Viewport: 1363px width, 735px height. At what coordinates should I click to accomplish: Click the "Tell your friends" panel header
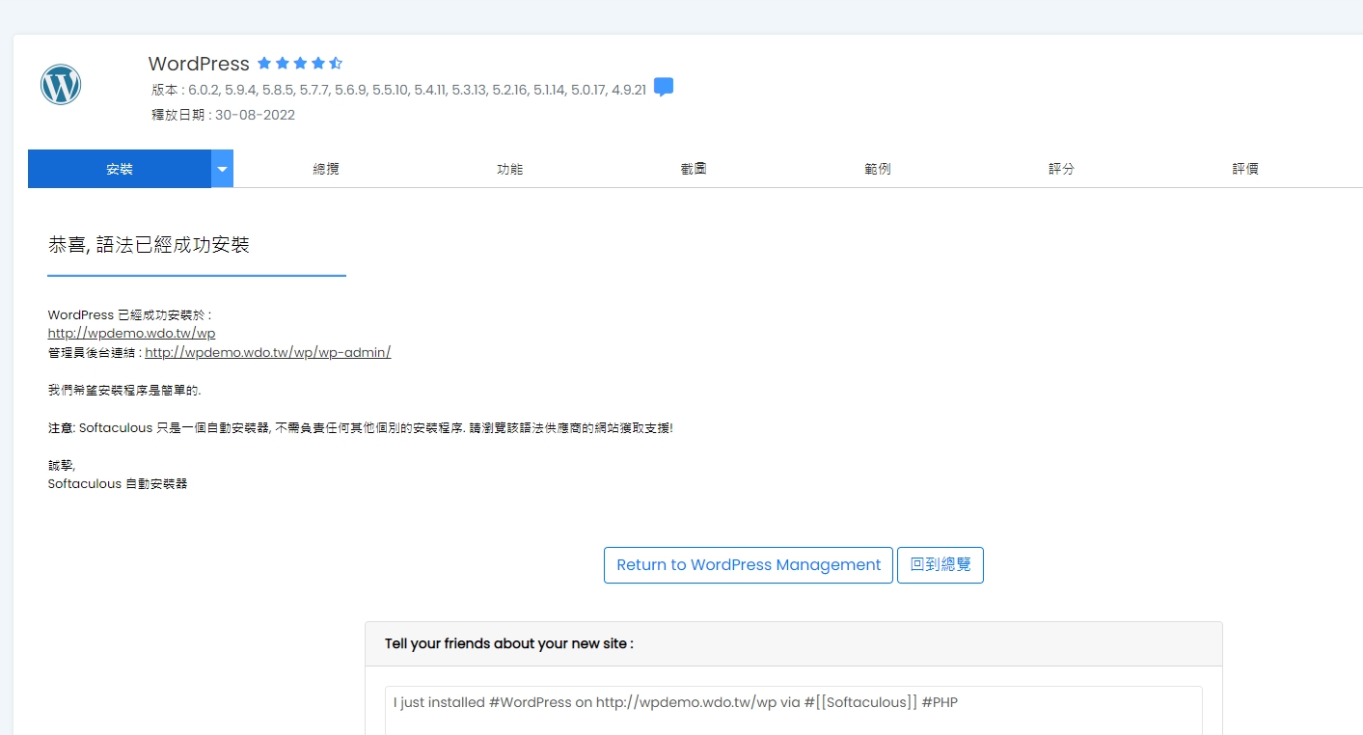793,644
